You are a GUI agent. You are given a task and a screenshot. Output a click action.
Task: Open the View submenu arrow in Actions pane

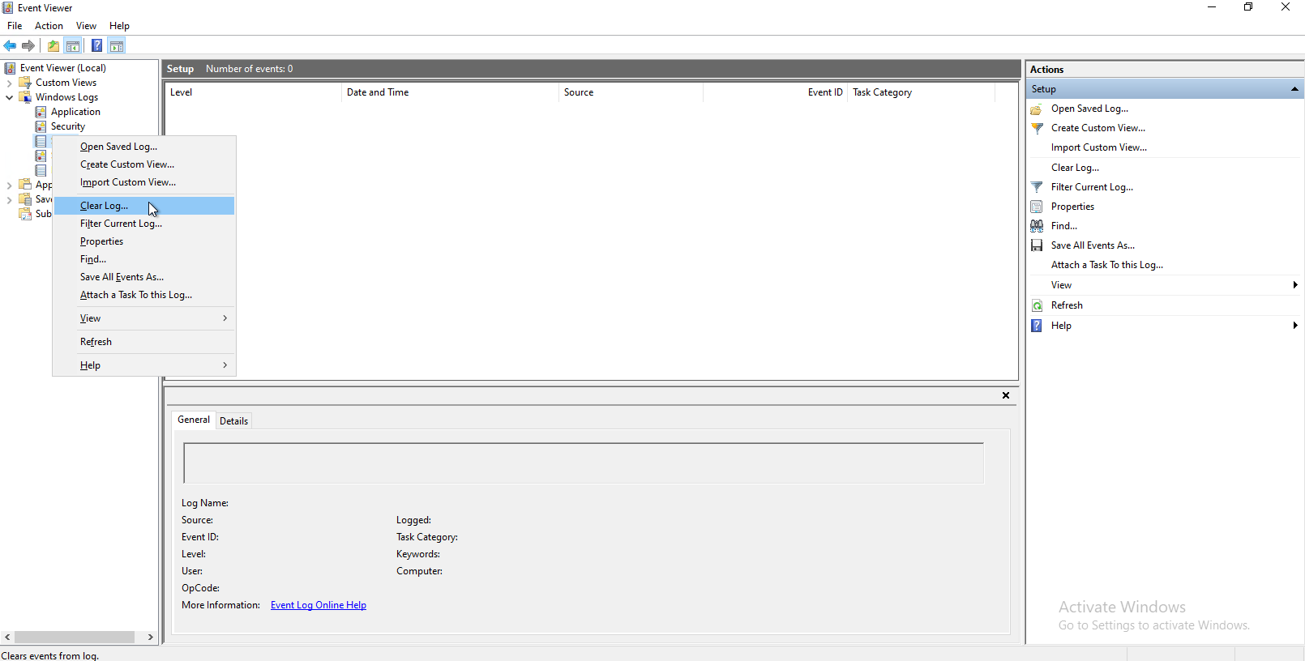tap(1295, 285)
